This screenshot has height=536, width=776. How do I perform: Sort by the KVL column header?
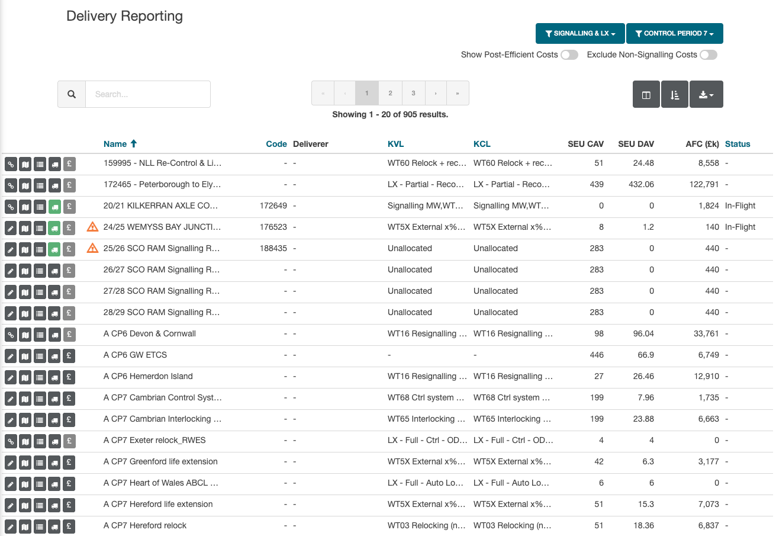click(395, 144)
